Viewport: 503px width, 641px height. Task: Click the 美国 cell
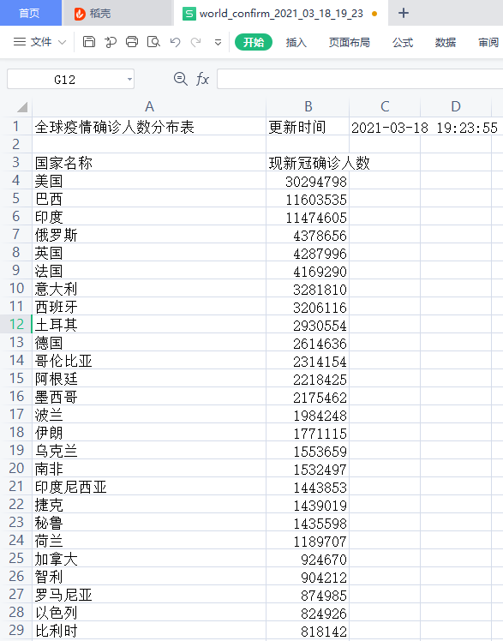point(149,181)
